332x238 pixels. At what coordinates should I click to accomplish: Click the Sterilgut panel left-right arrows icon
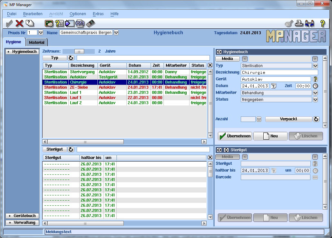point(219,150)
